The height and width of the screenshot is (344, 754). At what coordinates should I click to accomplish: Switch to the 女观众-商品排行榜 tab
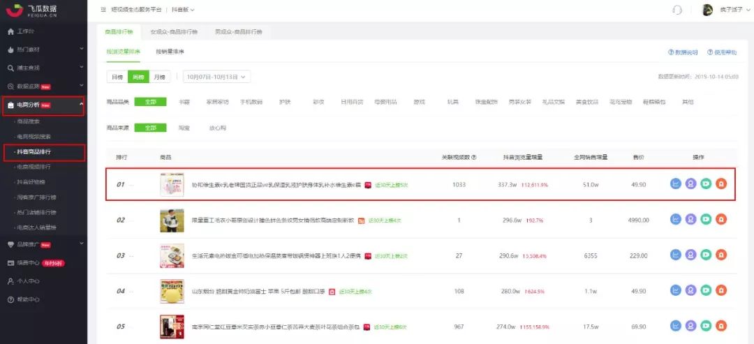pyautogui.click(x=174, y=32)
